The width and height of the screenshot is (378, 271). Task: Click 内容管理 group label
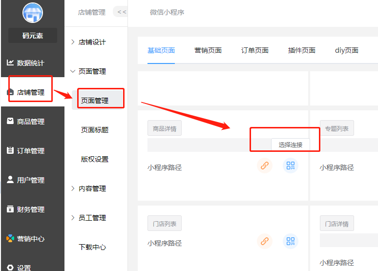coord(92,188)
